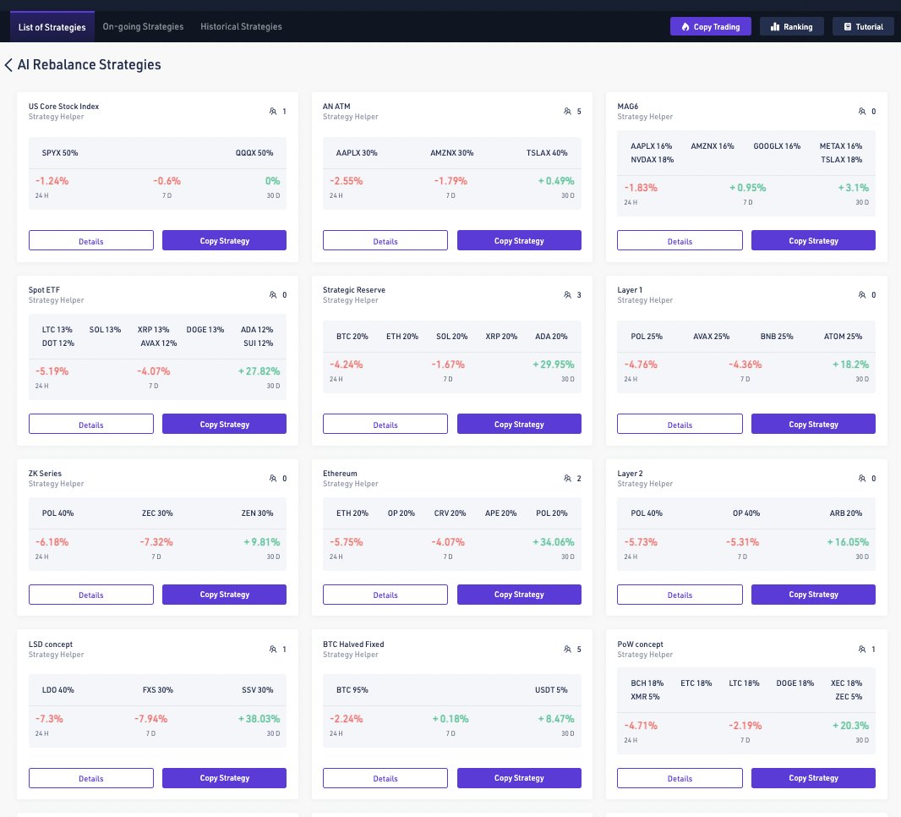Viewport: 901px width, 817px height.
Task: Switch to the List of Strategies tab
Action: click(x=52, y=27)
